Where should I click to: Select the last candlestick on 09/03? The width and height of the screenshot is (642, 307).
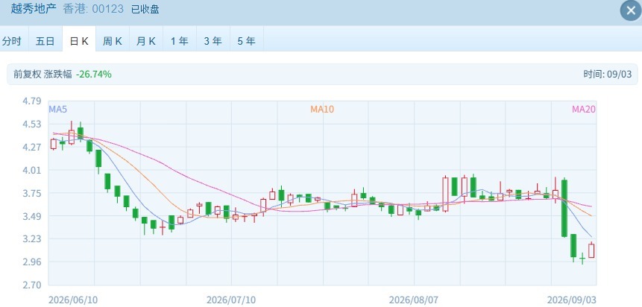pyautogui.click(x=591, y=250)
